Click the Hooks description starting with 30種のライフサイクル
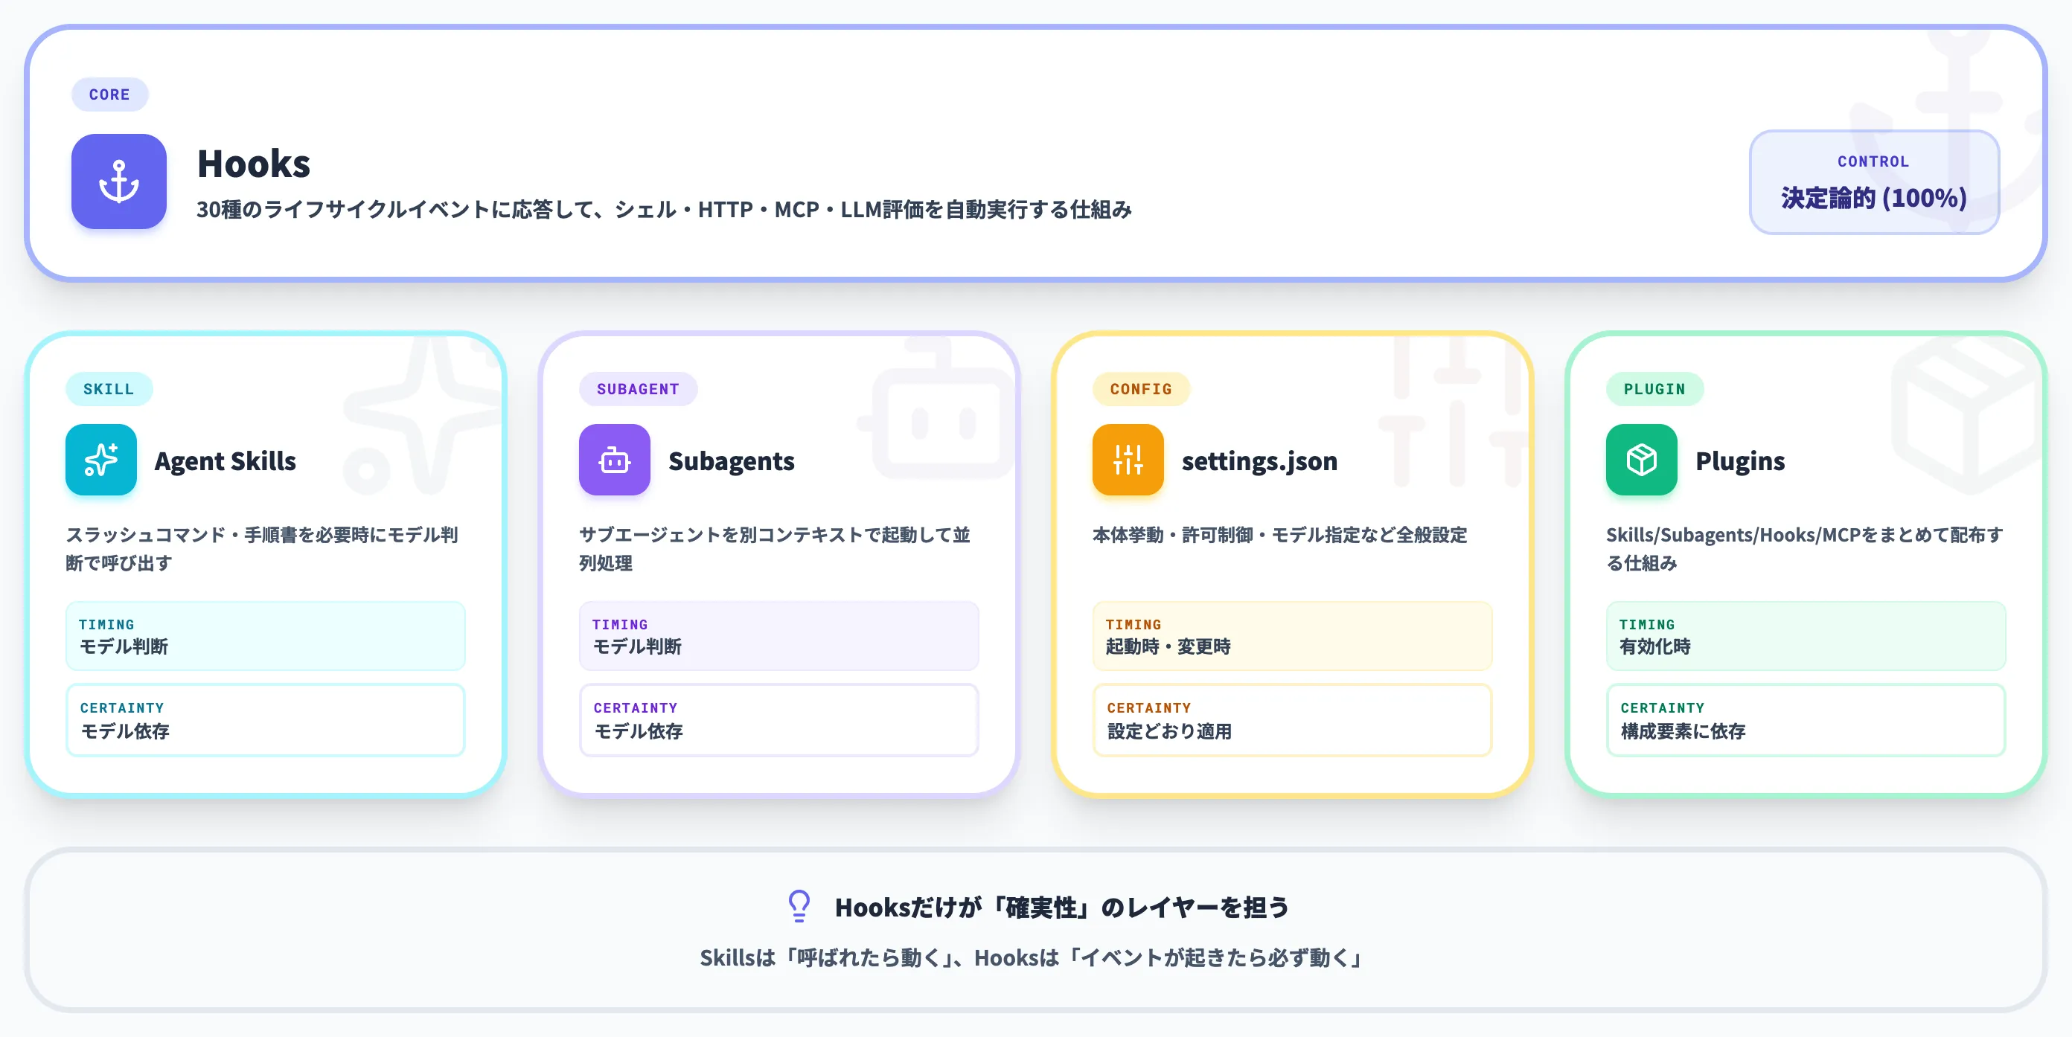This screenshot has height=1037, width=2072. click(664, 210)
